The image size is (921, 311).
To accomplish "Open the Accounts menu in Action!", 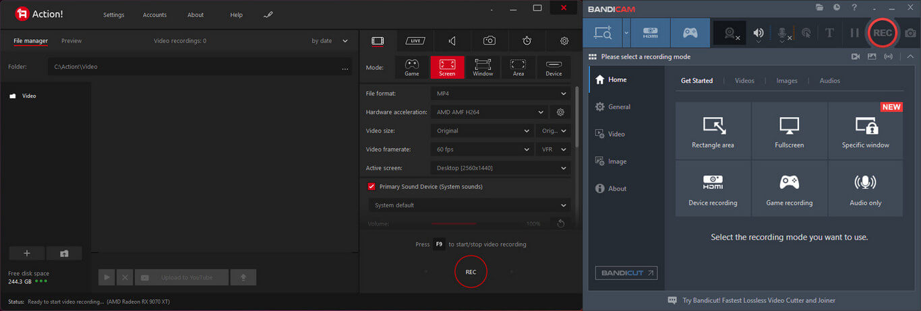I will pos(154,15).
